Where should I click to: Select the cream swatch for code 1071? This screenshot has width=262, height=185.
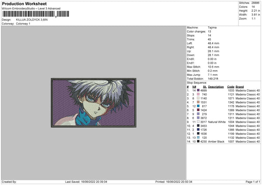pyautogui.click(x=198, y=98)
